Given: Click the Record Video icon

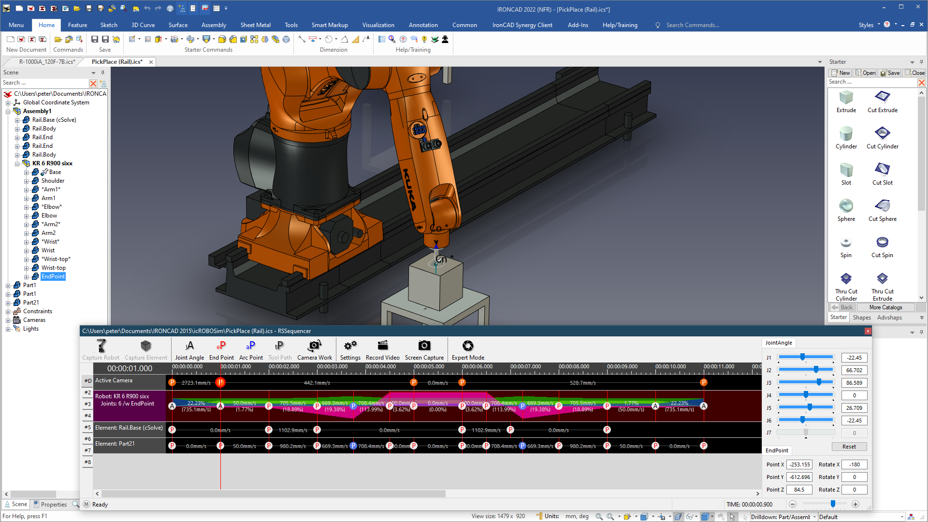Looking at the screenshot, I should 382,346.
